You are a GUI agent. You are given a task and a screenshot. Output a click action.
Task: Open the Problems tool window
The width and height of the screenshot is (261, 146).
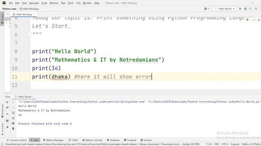click(113, 140)
